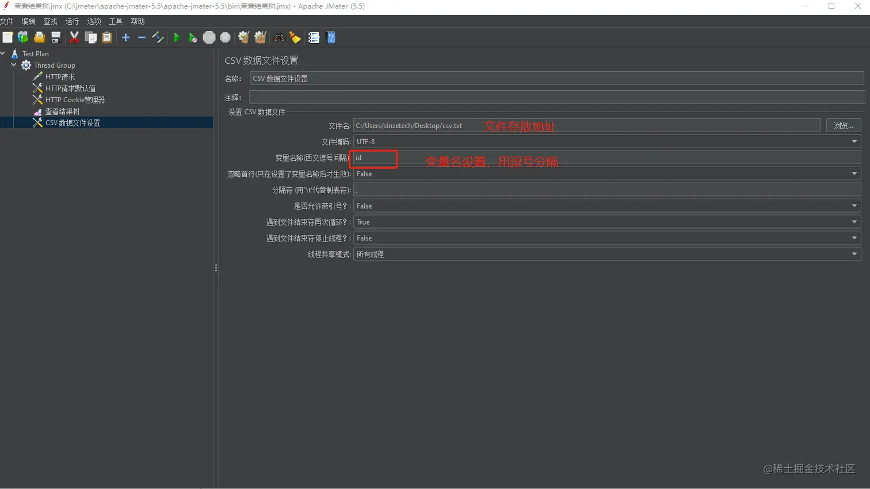Collapse the Thread Group tree node arrow
The width and height of the screenshot is (870, 489).
click(x=14, y=65)
